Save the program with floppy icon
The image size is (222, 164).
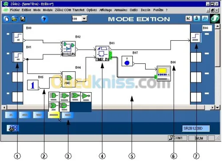tap(23, 19)
